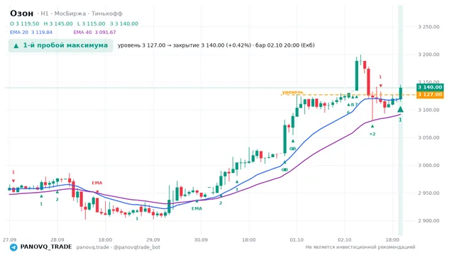Open the panovq.trade · @panovqtrade_bot link
454x255 pixels.
118,247
